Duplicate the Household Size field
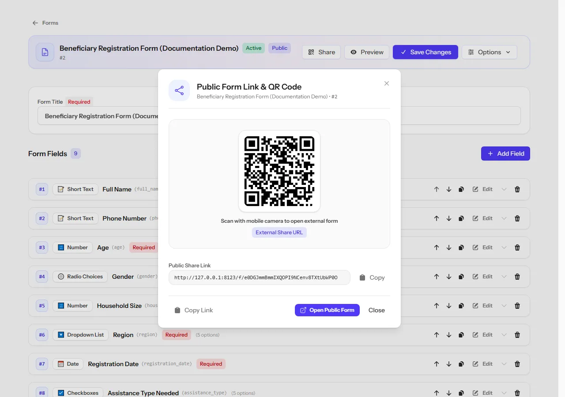The image size is (565, 397). tap(461, 306)
